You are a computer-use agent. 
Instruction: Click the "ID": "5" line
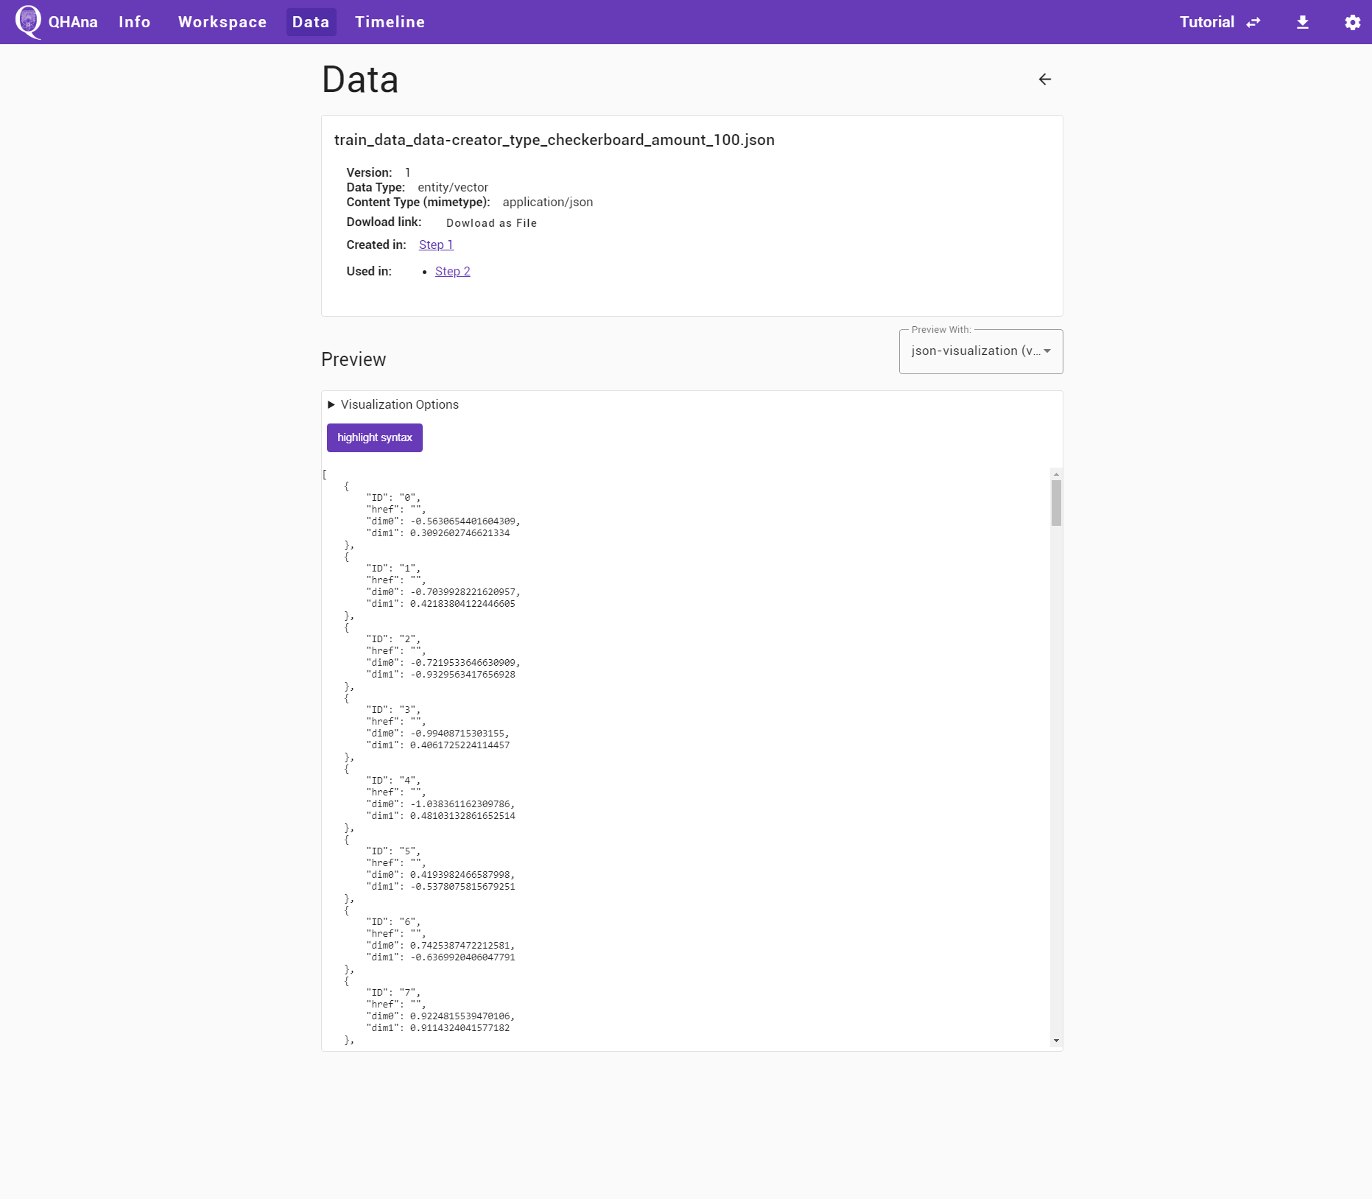coord(393,851)
